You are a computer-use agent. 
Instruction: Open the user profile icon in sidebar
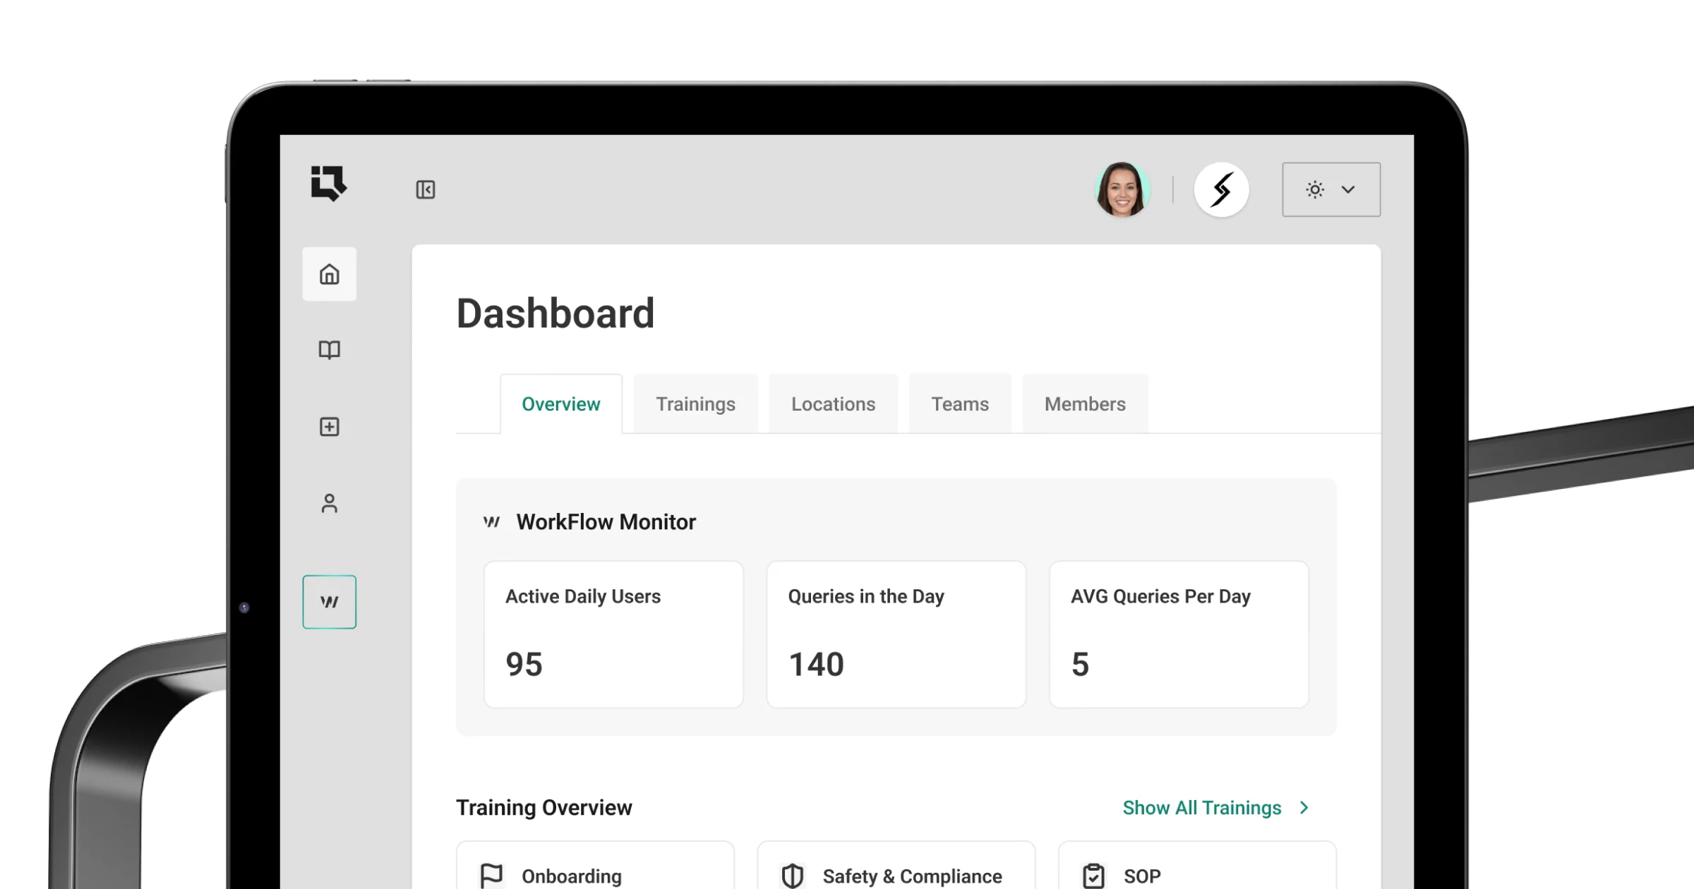tap(329, 504)
